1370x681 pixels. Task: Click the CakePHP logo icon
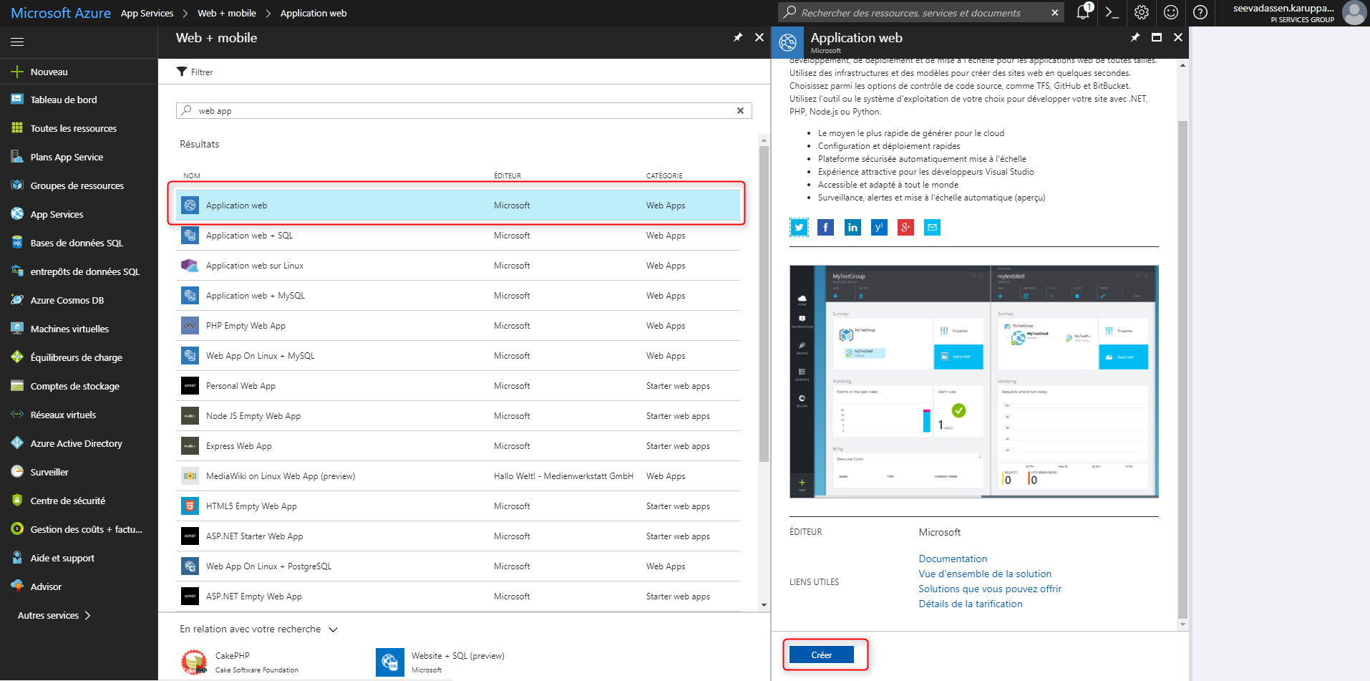pos(194,662)
